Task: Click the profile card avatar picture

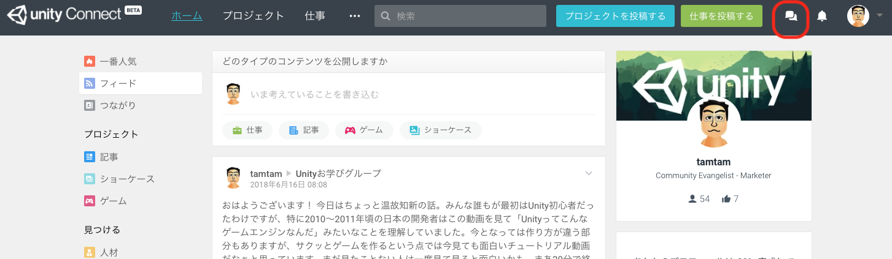Action: click(x=713, y=122)
